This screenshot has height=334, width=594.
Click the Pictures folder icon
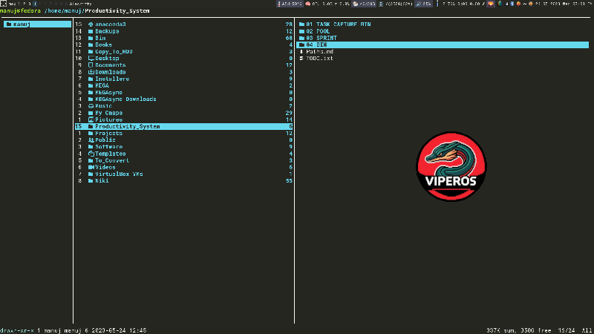point(91,119)
